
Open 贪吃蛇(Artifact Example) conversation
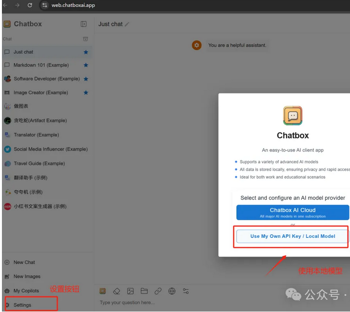[x=47, y=121]
